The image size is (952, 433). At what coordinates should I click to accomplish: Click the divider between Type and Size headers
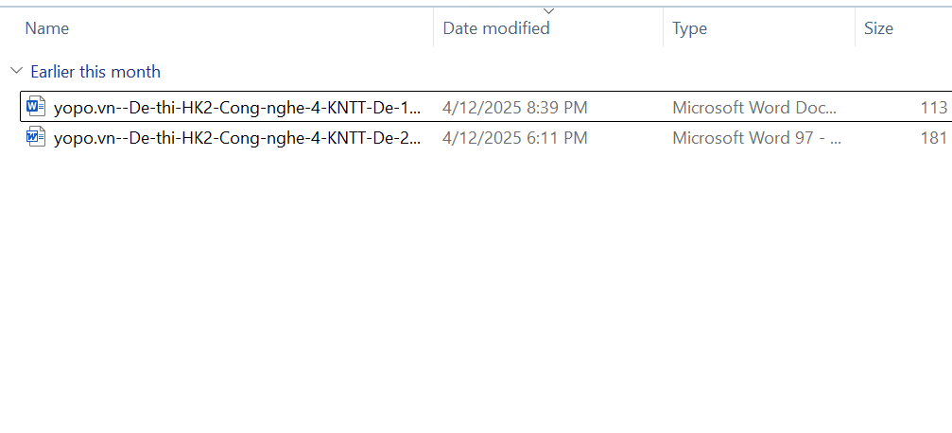tap(855, 28)
